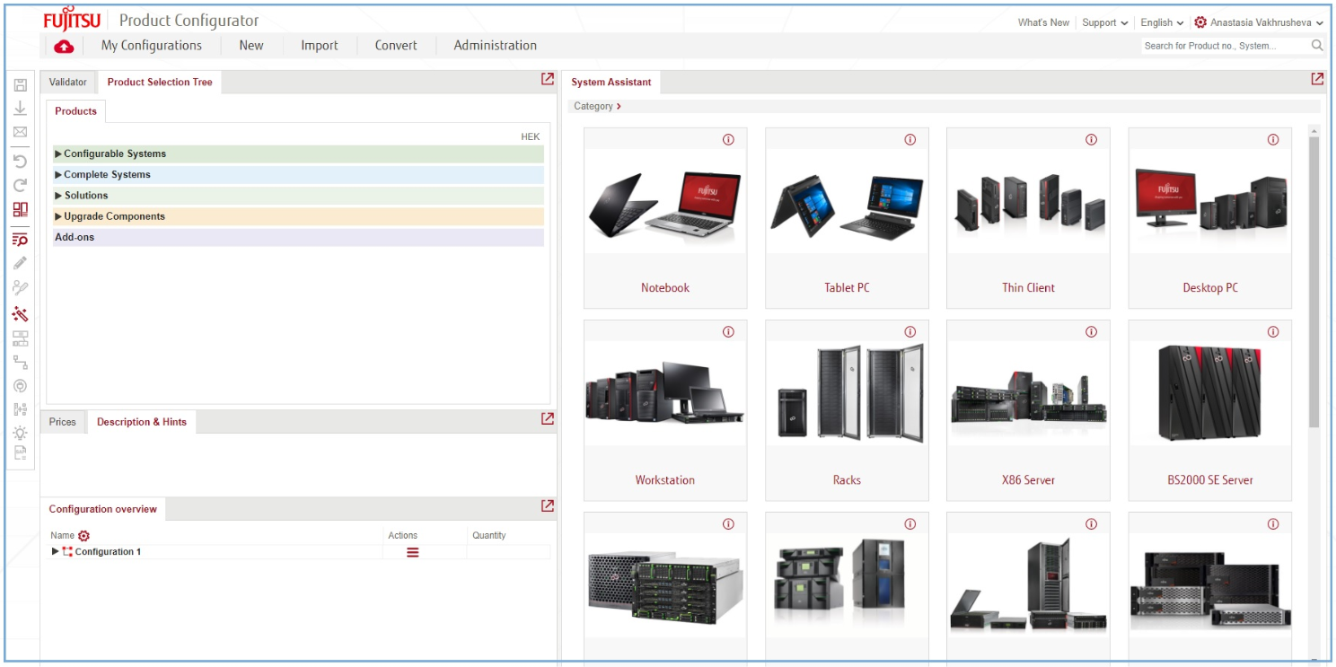The height and width of the screenshot is (667, 1336).
Task: Open Actions hamburger menu for Configuration 1
Action: pyautogui.click(x=413, y=552)
